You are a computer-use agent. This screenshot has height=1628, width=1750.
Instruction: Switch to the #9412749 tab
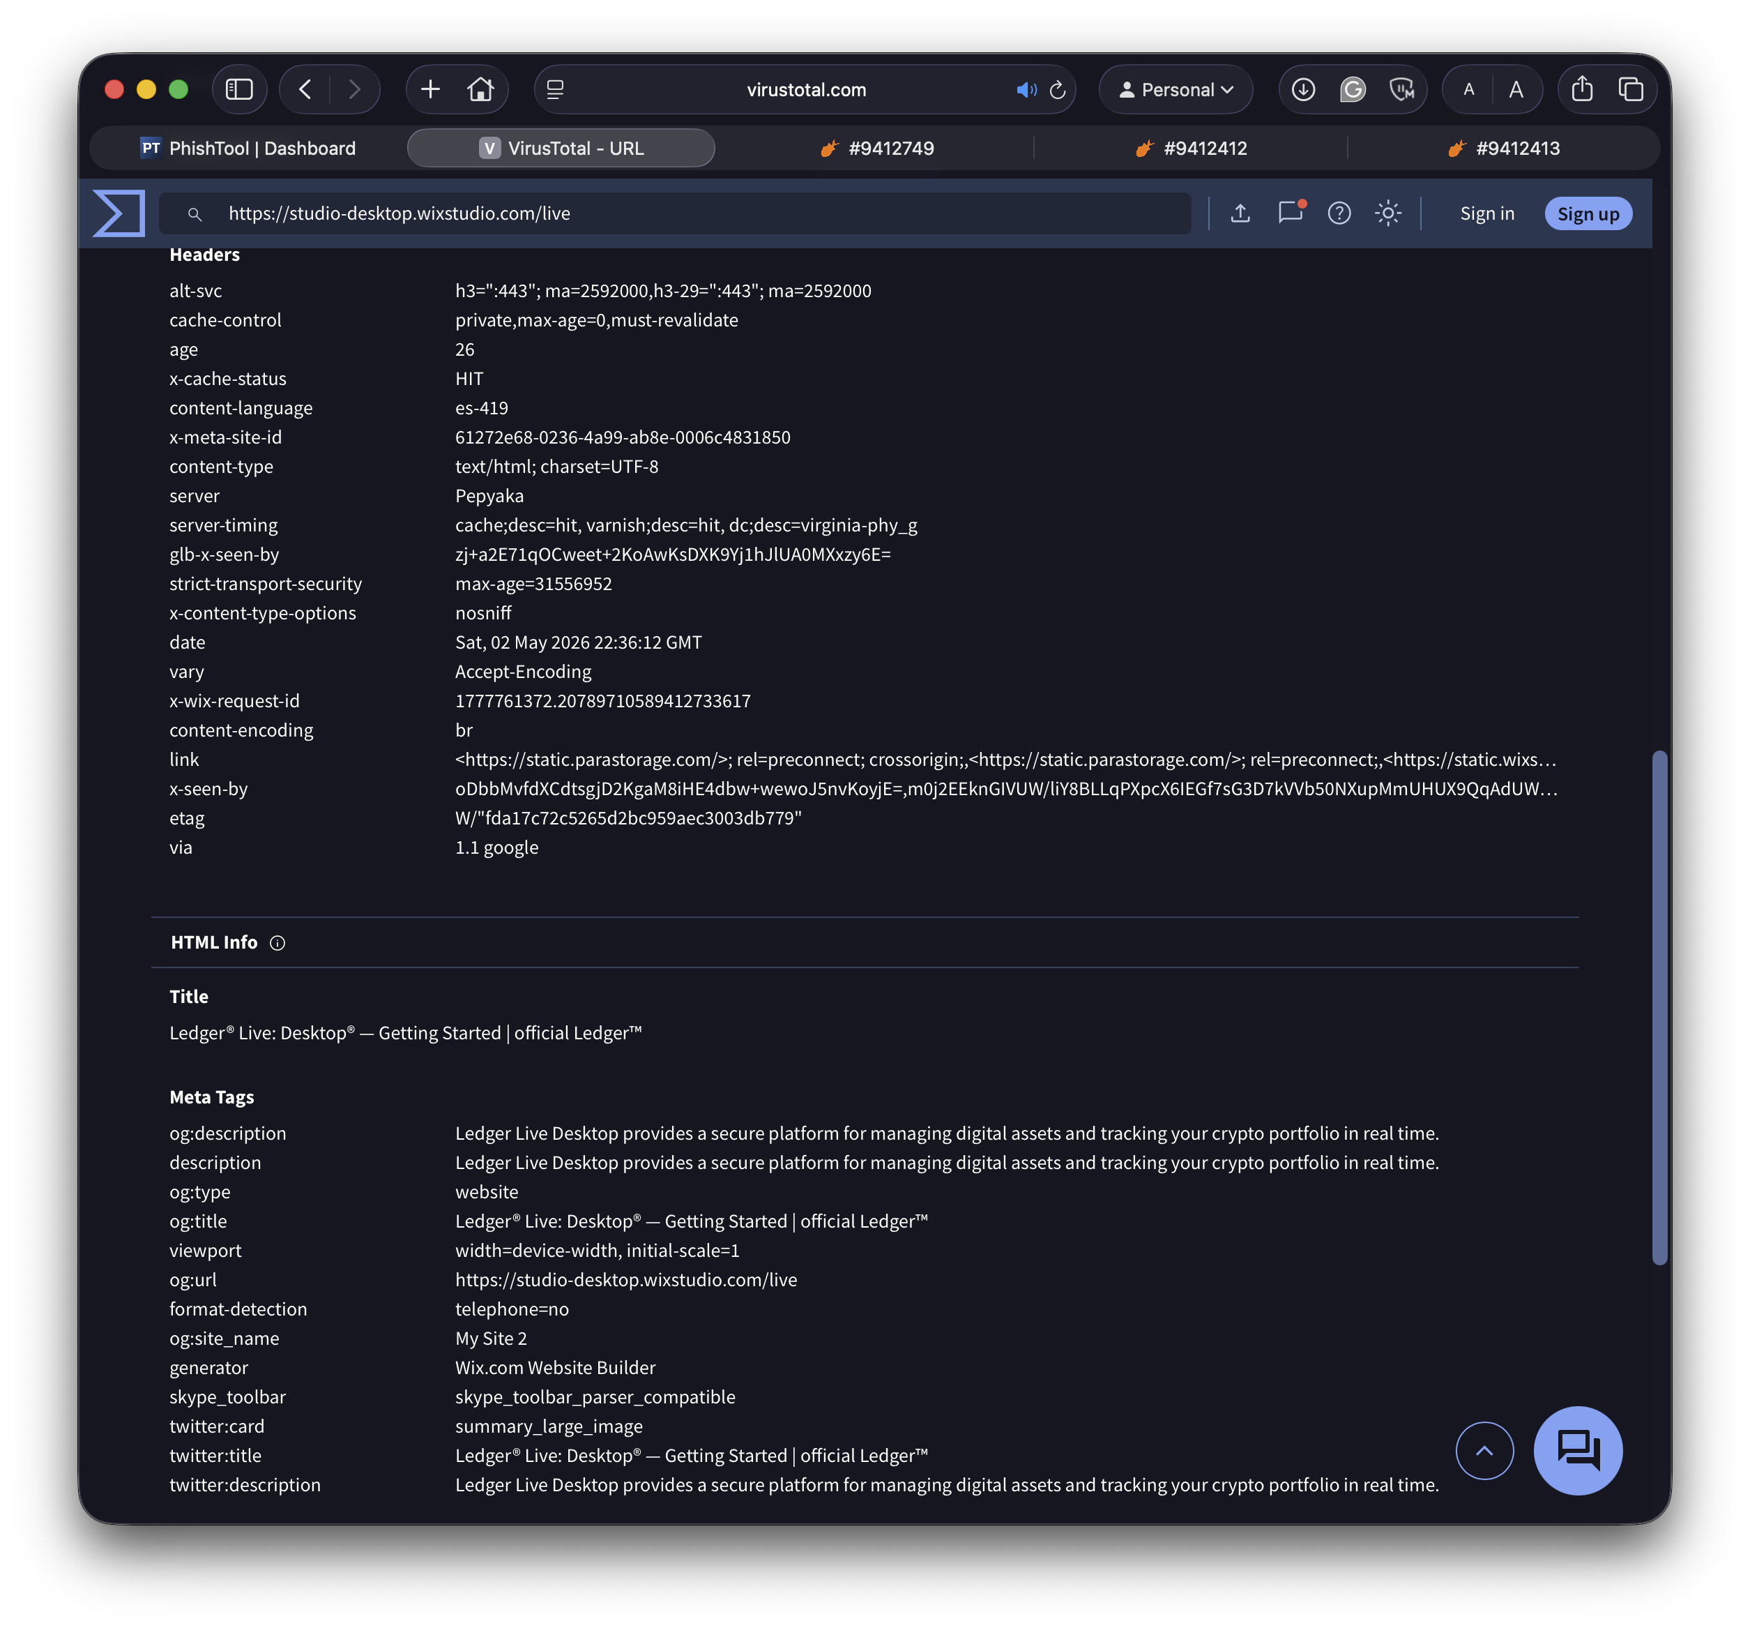coord(877,148)
